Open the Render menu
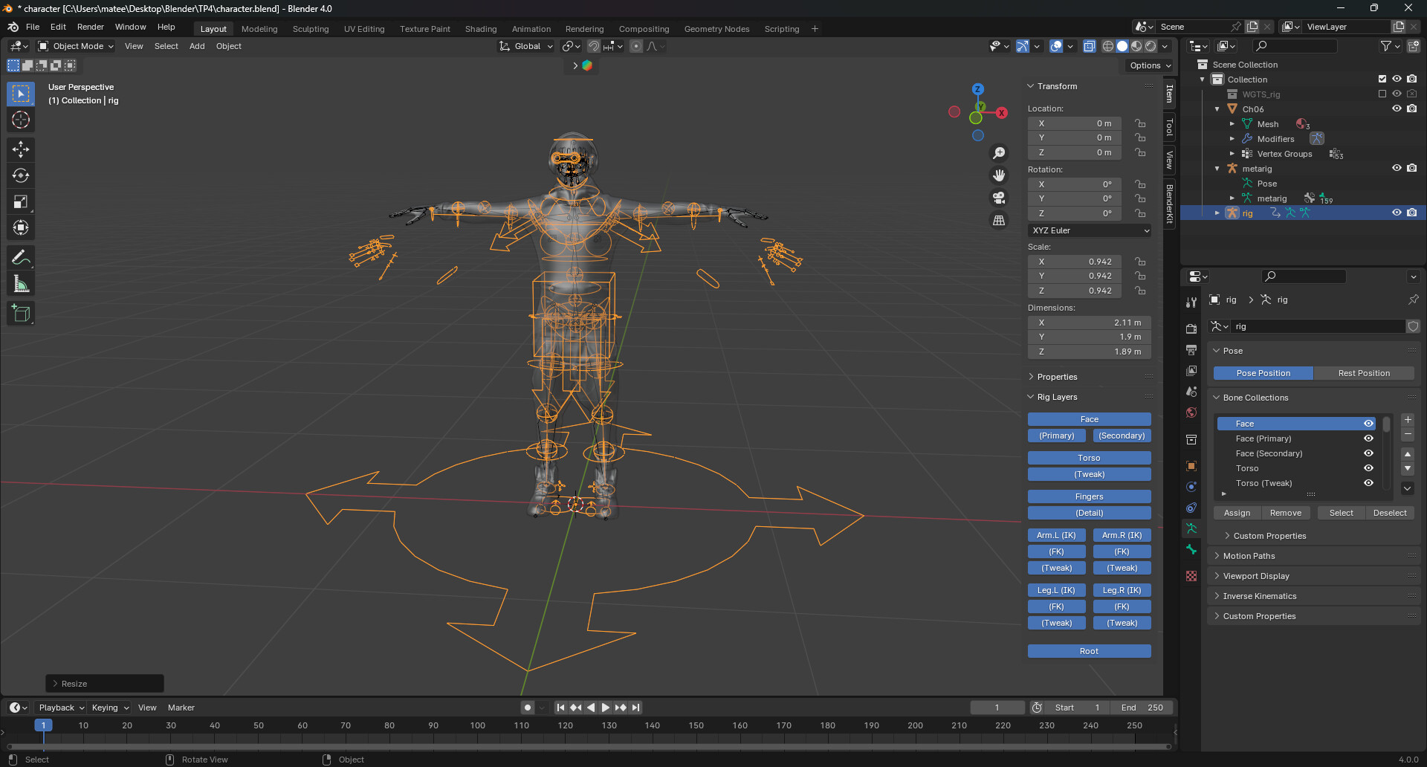1427x767 pixels. 90,27
